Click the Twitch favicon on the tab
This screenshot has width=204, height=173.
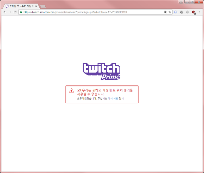(7, 6)
